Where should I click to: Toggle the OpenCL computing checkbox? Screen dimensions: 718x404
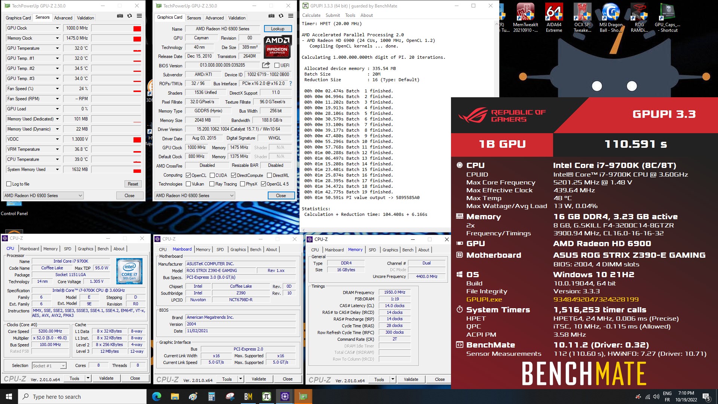coord(188,175)
